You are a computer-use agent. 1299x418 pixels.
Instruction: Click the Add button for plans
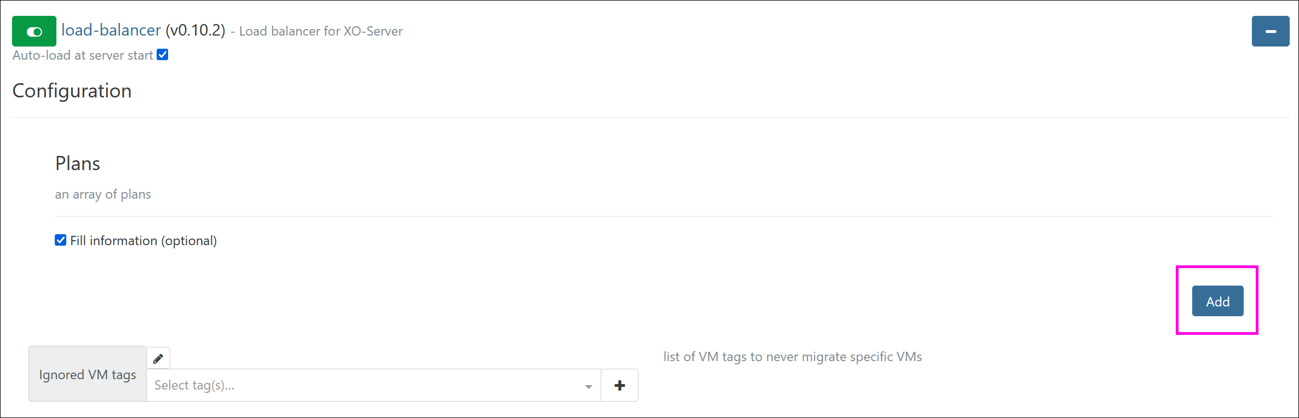coord(1218,301)
